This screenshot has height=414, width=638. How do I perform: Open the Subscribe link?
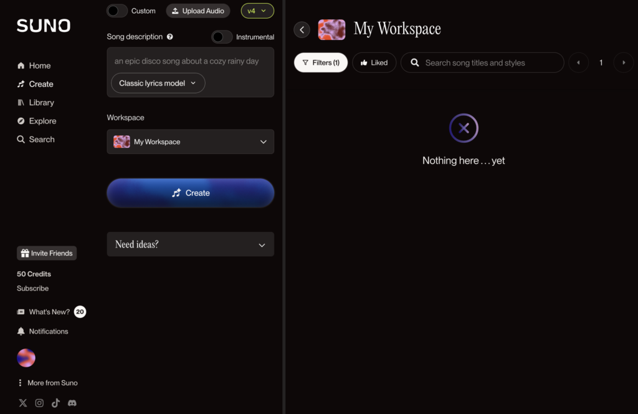coord(32,288)
